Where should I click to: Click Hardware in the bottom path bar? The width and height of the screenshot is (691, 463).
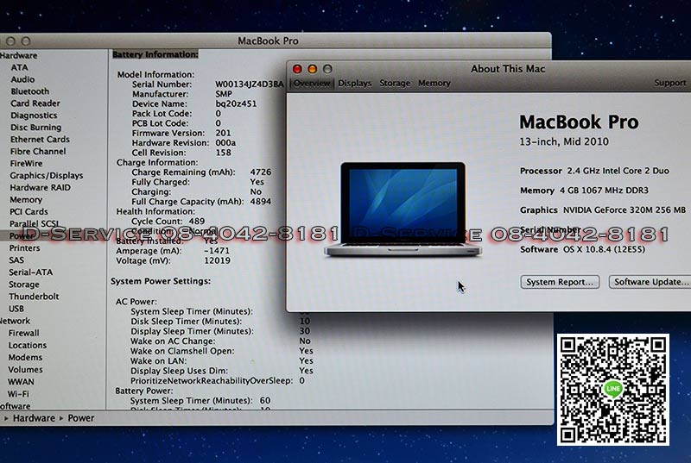click(34, 418)
